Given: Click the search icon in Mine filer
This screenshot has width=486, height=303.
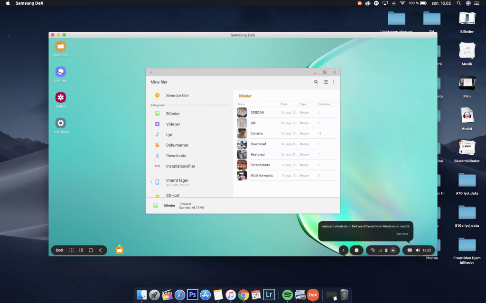Looking at the screenshot, I should 316,82.
